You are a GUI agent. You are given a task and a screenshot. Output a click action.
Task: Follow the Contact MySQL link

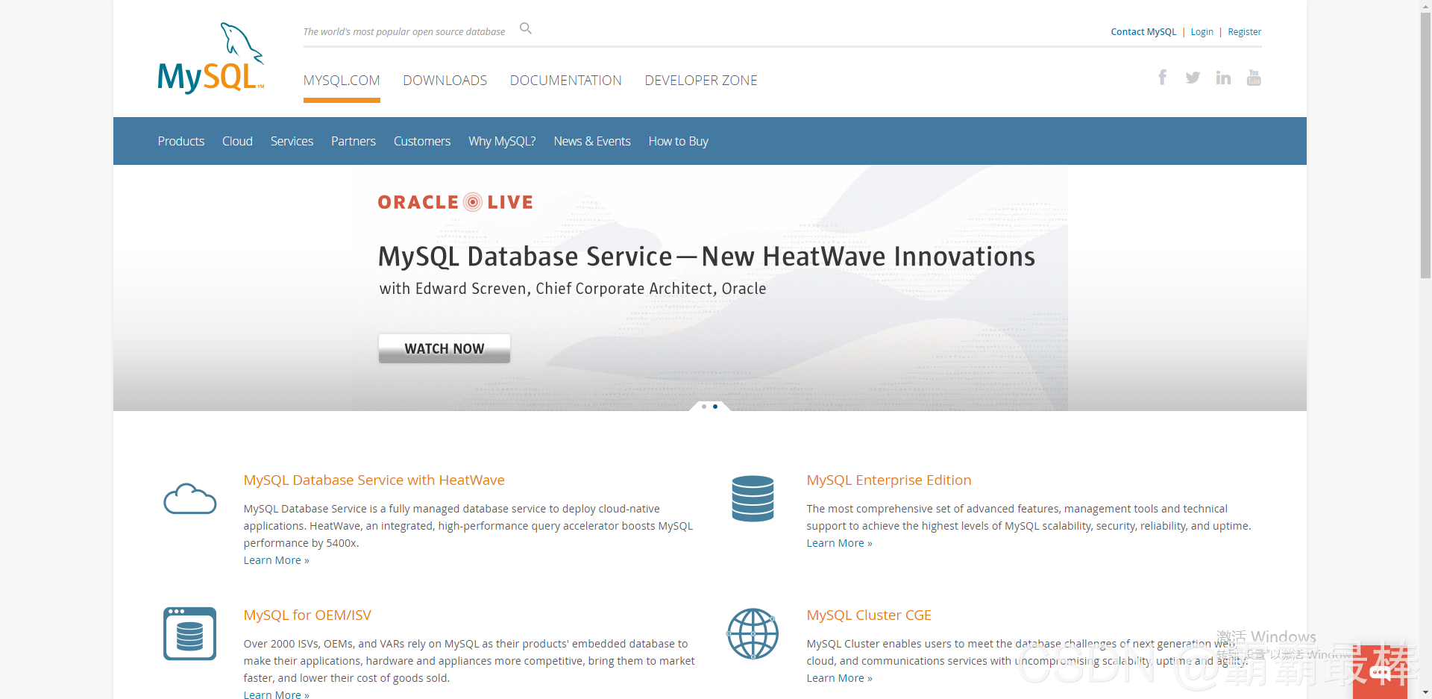tap(1143, 32)
